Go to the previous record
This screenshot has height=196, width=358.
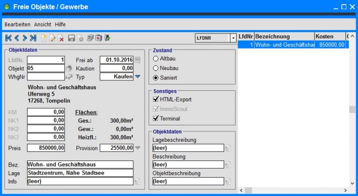(x=17, y=38)
